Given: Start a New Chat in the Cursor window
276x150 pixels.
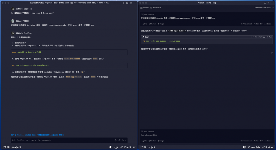Looking at the screenshot, I should pyautogui.click(x=156, y=8).
